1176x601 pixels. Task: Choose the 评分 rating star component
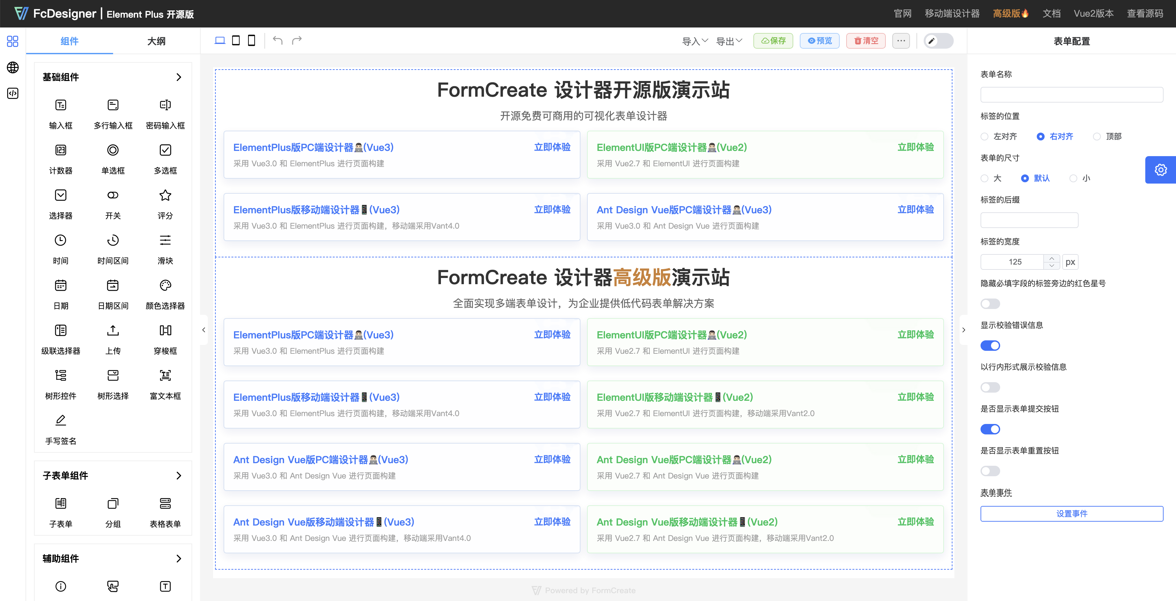click(x=165, y=204)
